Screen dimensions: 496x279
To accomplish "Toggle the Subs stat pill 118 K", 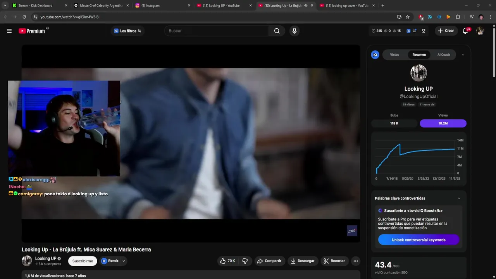I will (394, 123).
